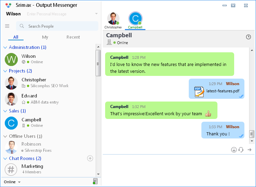
Task: Minimize the messenger window
Action: (225, 5)
